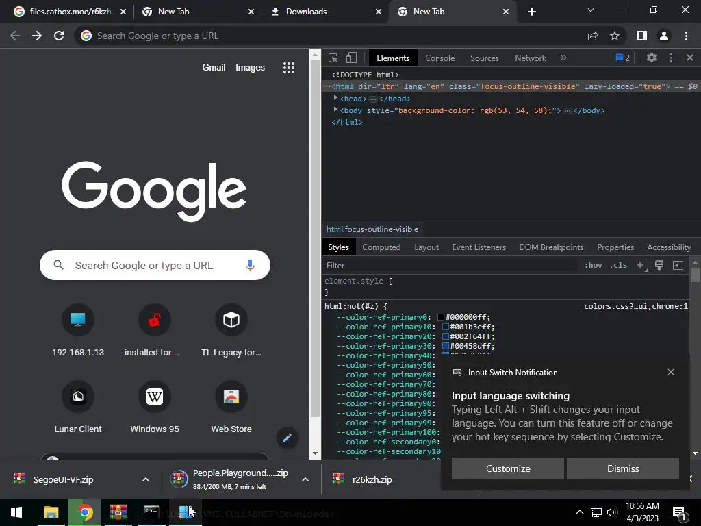This screenshot has height=526, width=701.
Task: Switch to the Sources tab
Action: [x=484, y=58]
